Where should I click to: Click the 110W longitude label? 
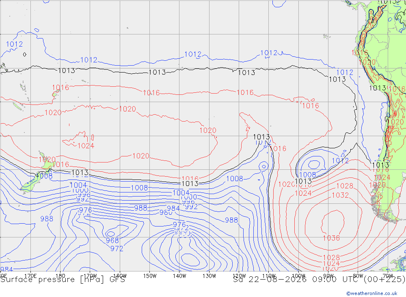tap(269, 276)
